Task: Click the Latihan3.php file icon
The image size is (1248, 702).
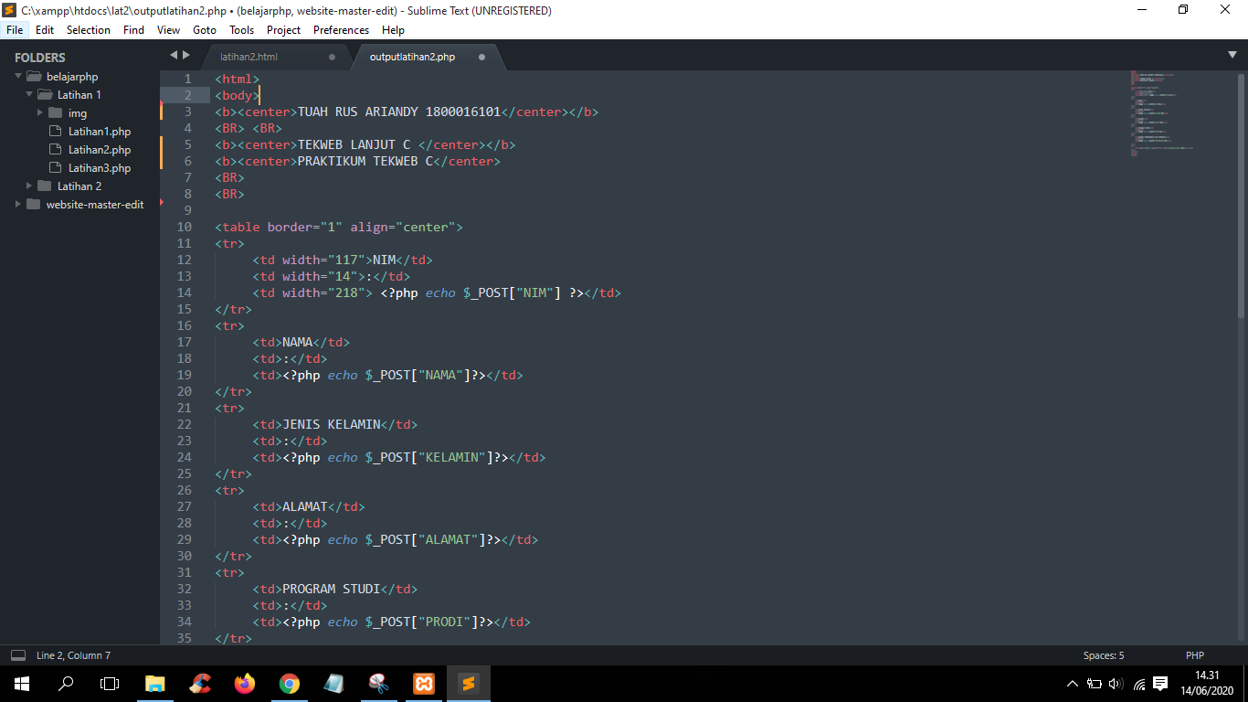Action: (x=55, y=167)
